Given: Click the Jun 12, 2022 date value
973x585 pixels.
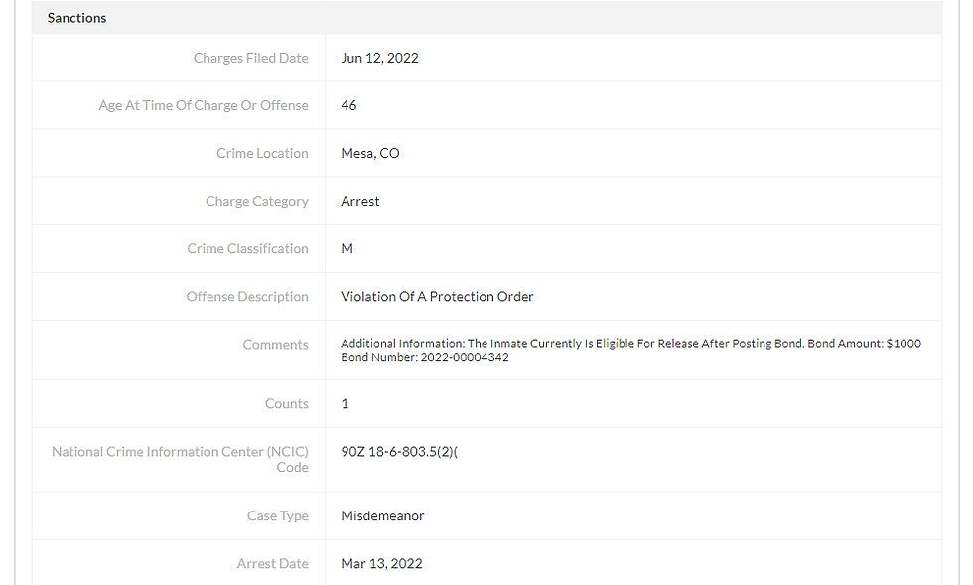Looking at the screenshot, I should click(379, 58).
